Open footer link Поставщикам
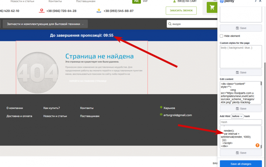Image resolution: width=266 pixels, height=167 pixels. click(90, 116)
